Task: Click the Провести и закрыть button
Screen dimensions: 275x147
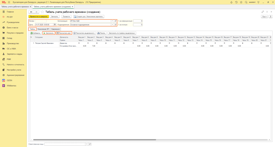Action: coord(39,17)
